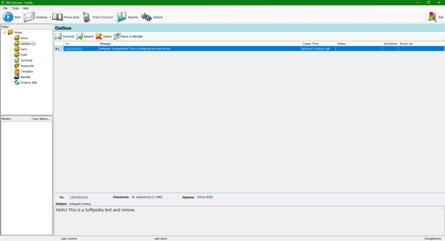Viewport: 445px width, 241px height.
Task: Collapse the root Folder tree node
Action: point(5,33)
